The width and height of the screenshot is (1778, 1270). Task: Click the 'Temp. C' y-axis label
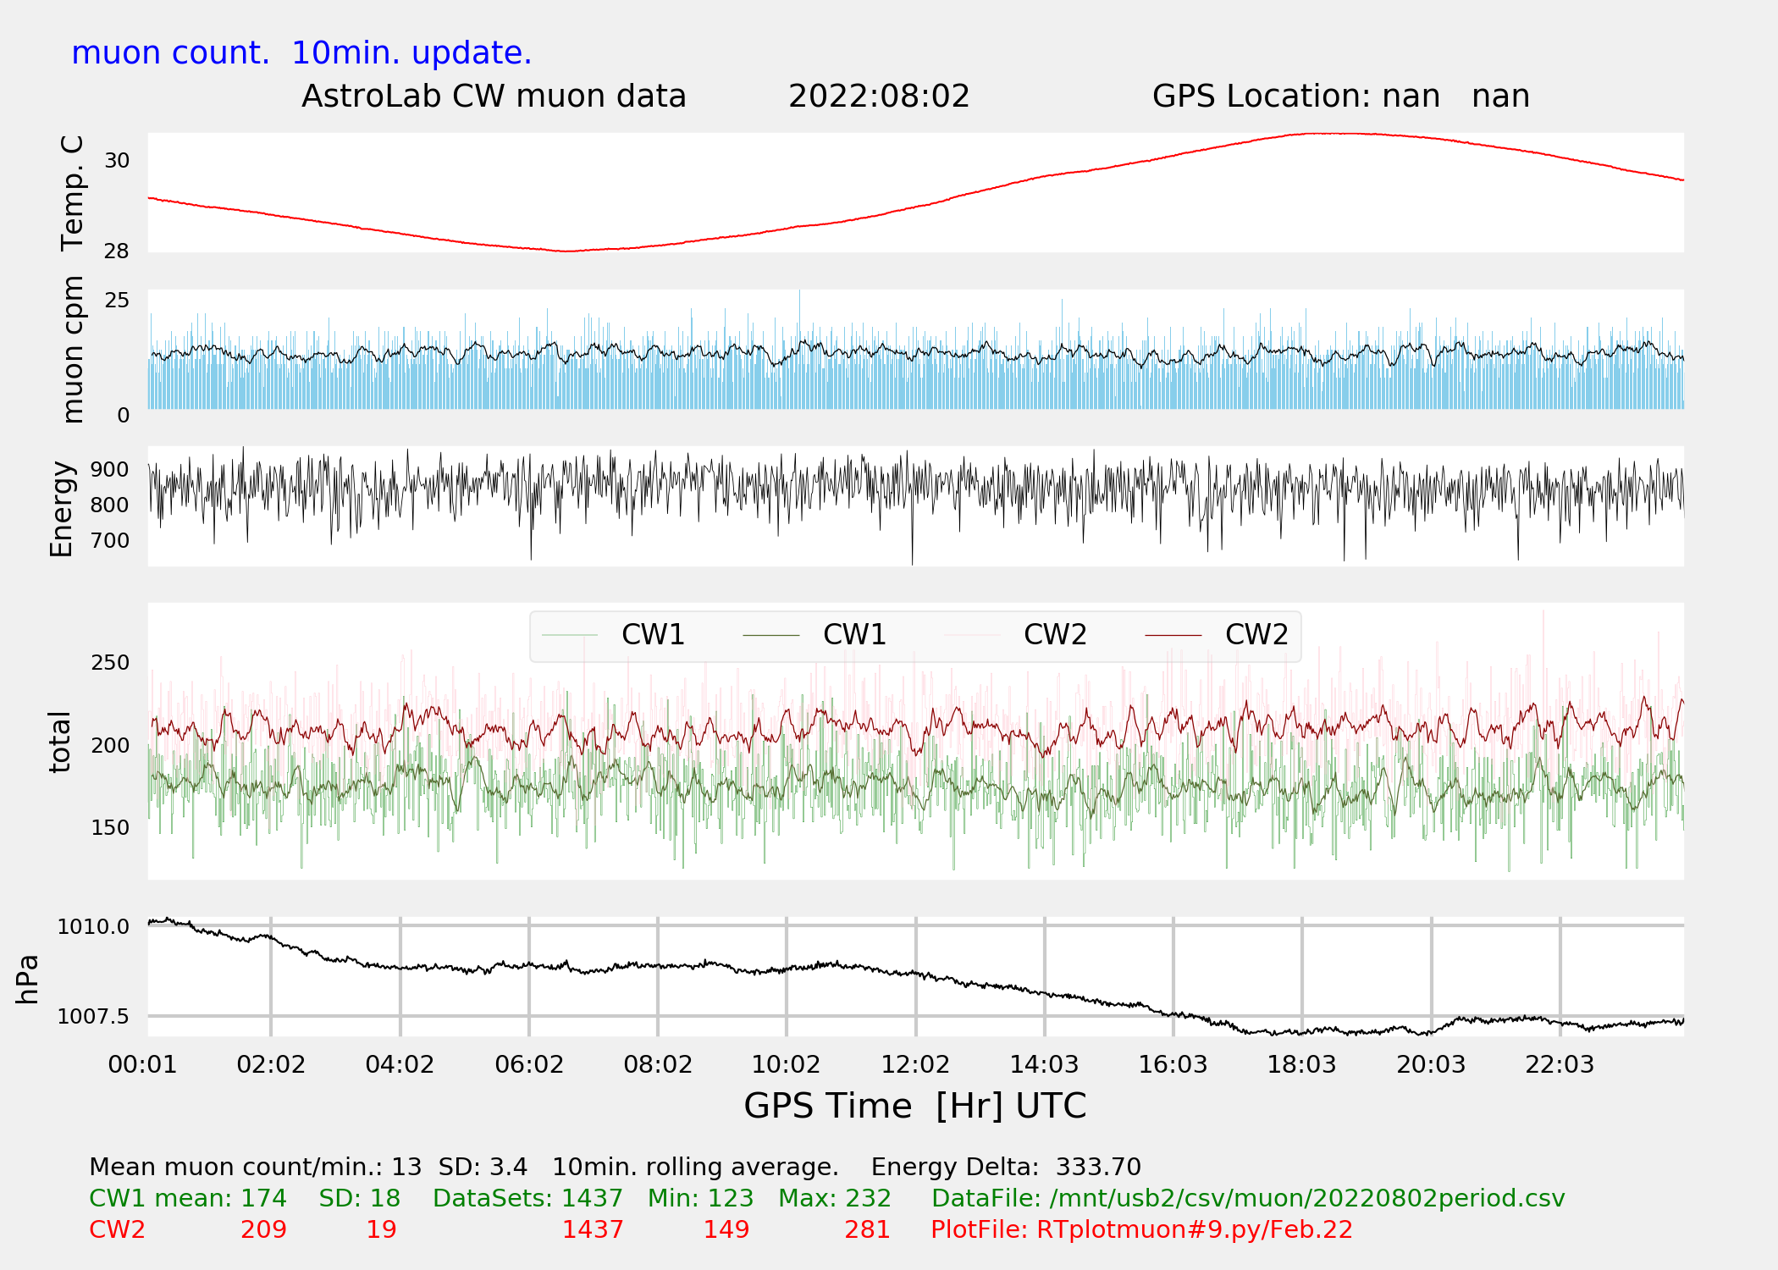click(73, 193)
